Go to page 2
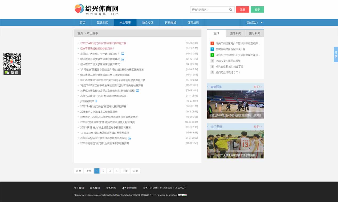The width and height of the screenshot is (338, 202). (103, 171)
